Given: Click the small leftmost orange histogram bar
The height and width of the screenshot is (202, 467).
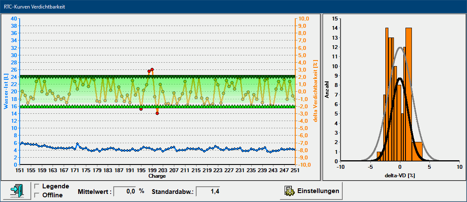Looking at the screenshot, I should click(x=379, y=156).
